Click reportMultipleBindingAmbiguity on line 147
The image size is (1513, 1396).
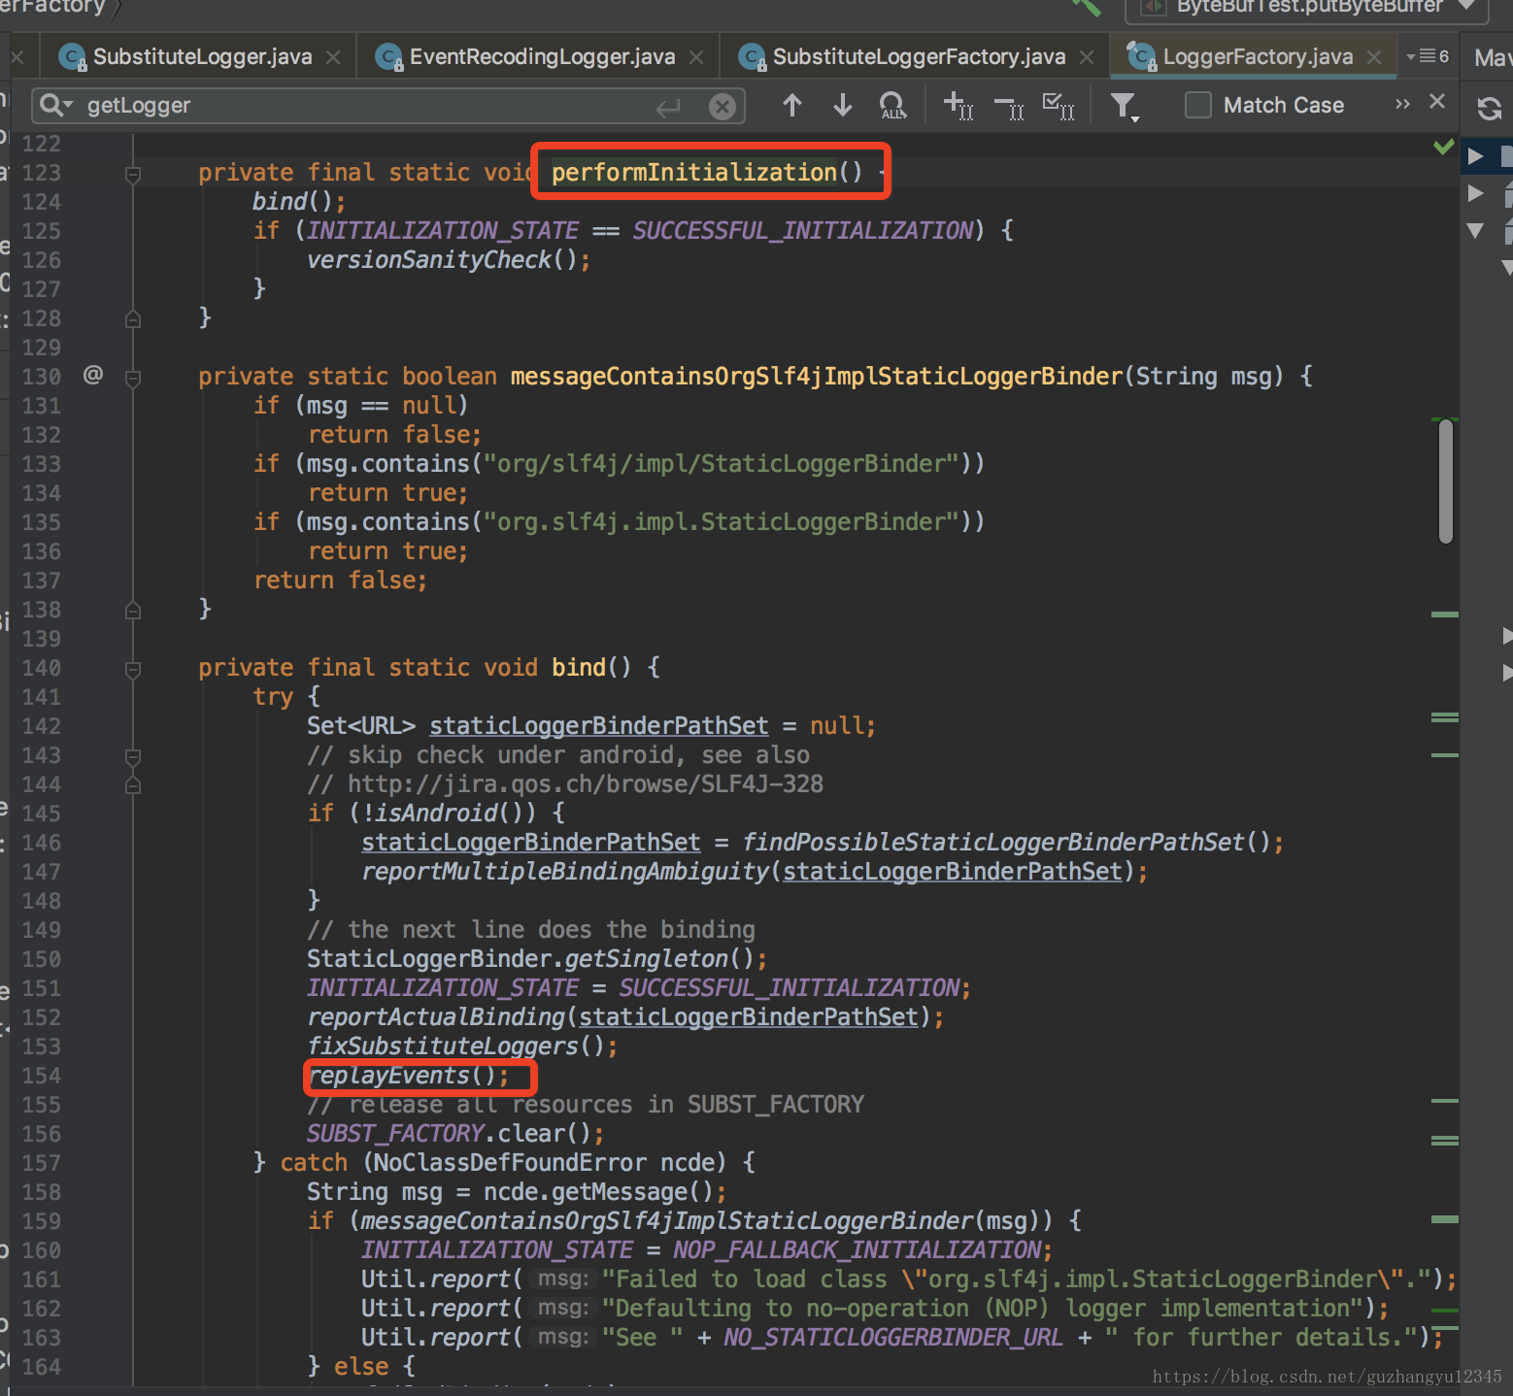(565, 871)
